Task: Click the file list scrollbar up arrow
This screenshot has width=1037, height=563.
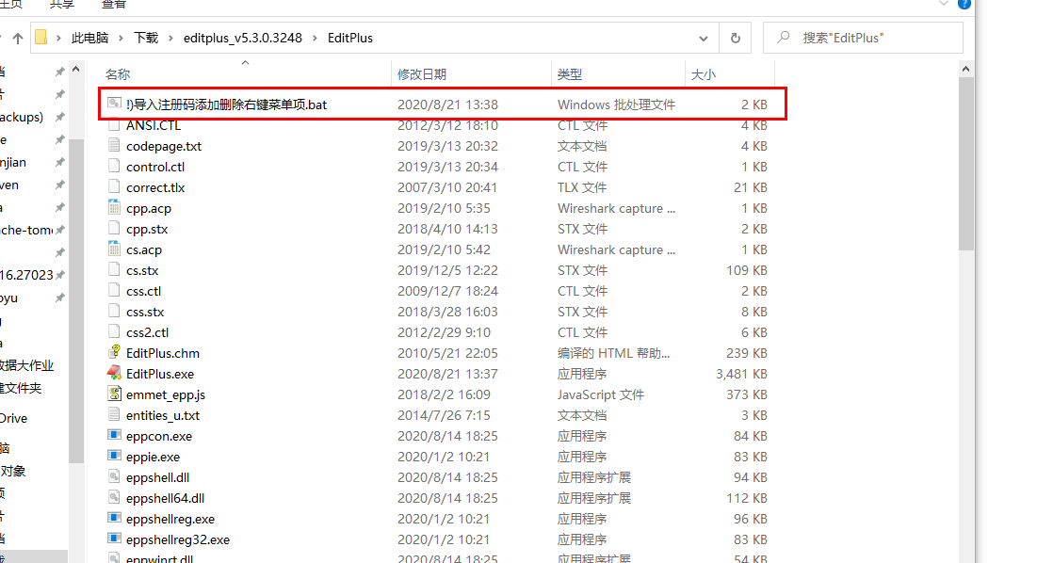Action: (966, 69)
